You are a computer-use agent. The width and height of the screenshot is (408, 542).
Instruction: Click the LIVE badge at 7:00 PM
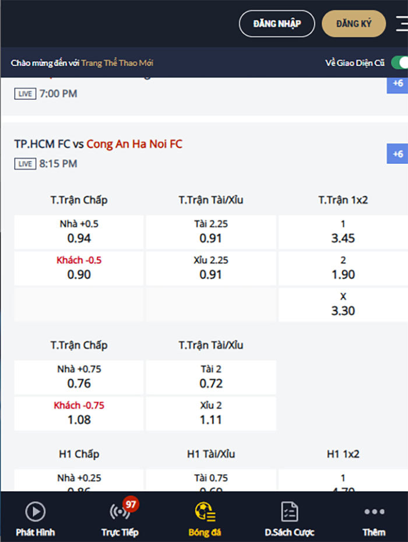click(x=25, y=94)
